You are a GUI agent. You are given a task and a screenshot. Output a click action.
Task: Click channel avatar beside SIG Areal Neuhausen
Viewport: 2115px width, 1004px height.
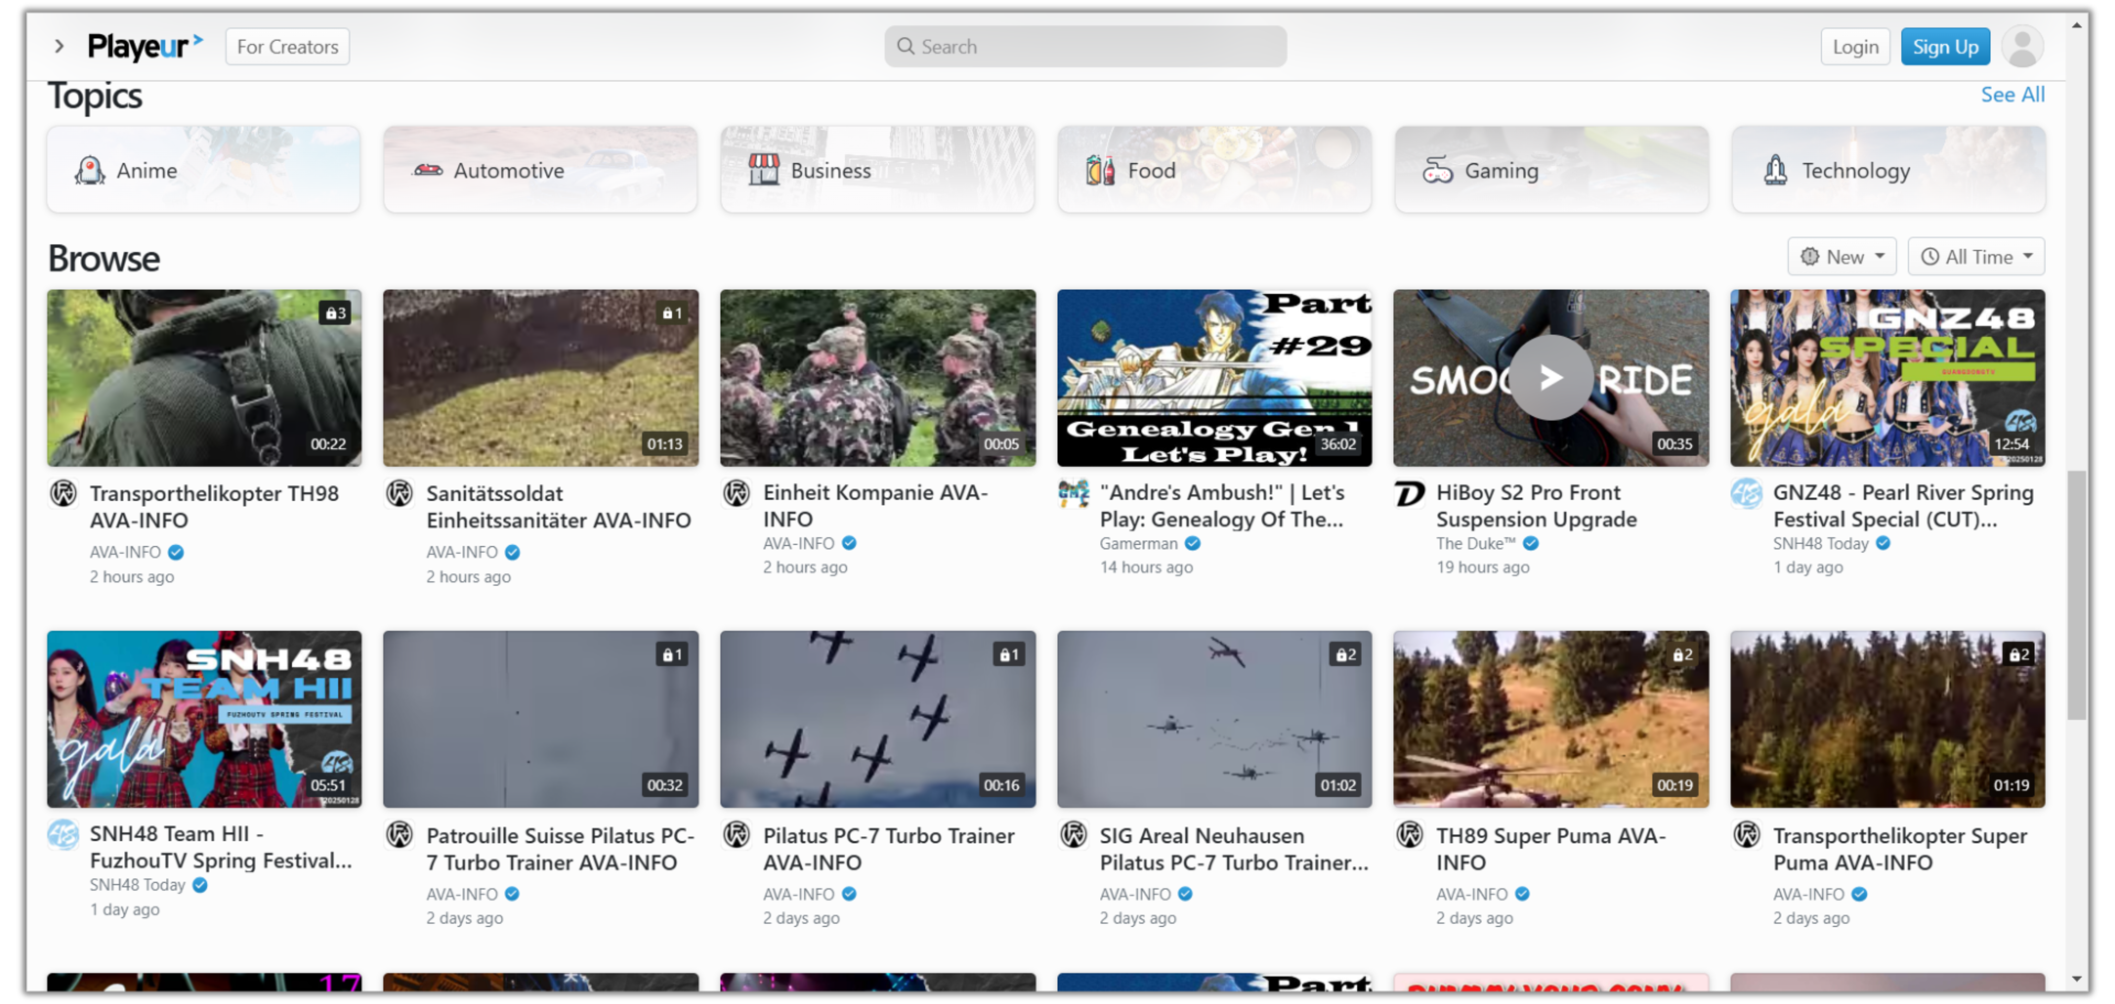tap(1073, 835)
